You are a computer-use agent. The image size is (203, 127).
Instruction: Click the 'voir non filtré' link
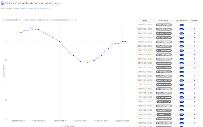point(73,20)
